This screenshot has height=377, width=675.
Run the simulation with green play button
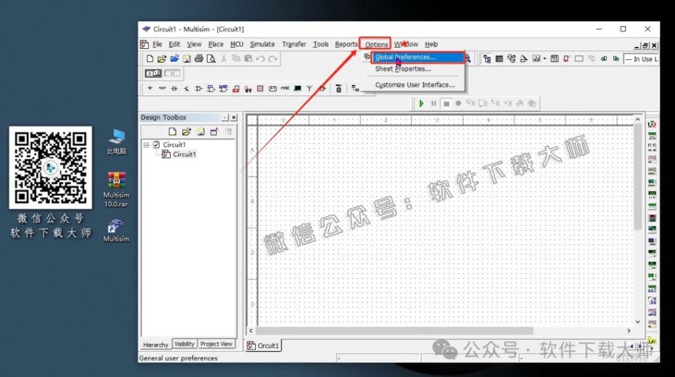421,103
